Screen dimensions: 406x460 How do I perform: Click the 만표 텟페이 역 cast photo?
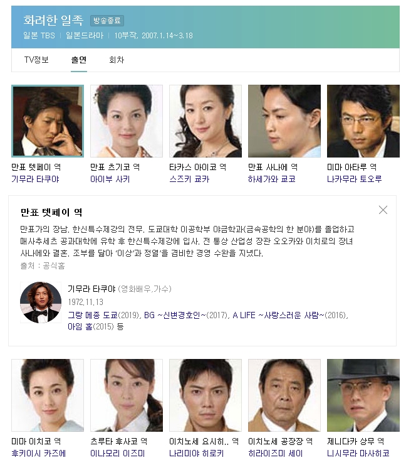point(48,121)
